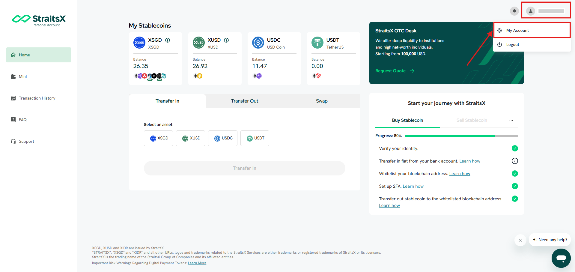Viewport: 575px width, 272px height.
Task: Open FAQ in sidebar
Action: click(39, 120)
